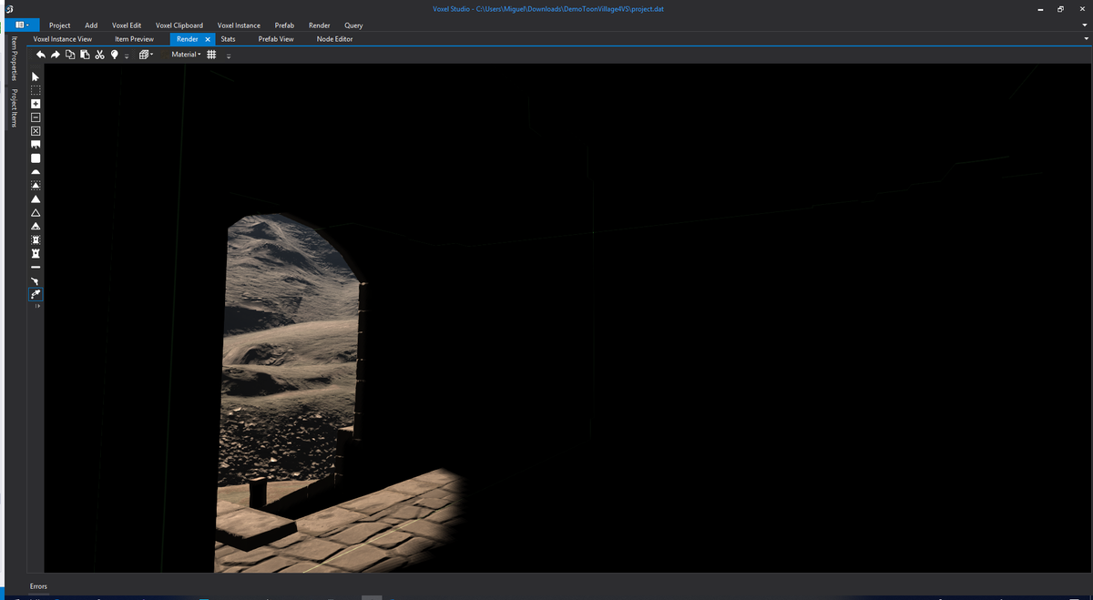Click the Redo arrow in the toolbar

click(55, 55)
